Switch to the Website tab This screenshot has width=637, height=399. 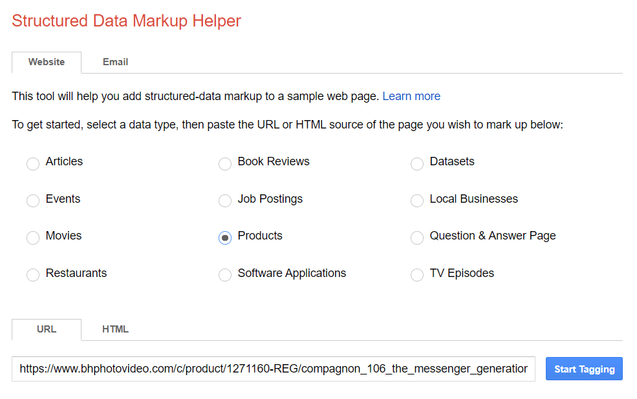click(47, 62)
